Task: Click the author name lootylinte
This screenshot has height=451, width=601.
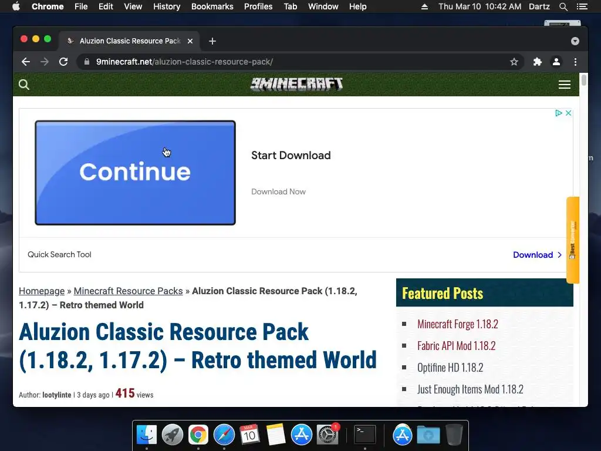Action: point(57,395)
